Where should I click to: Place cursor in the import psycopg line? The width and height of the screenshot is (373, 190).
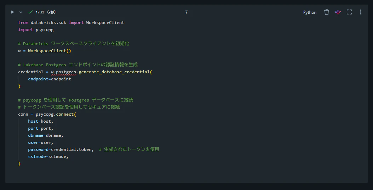pos(36,30)
